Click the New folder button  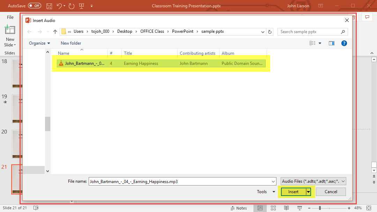pos(71,43)
